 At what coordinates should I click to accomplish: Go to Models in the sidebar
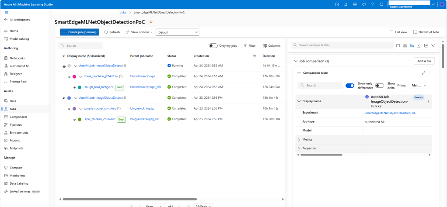(14, 140)
